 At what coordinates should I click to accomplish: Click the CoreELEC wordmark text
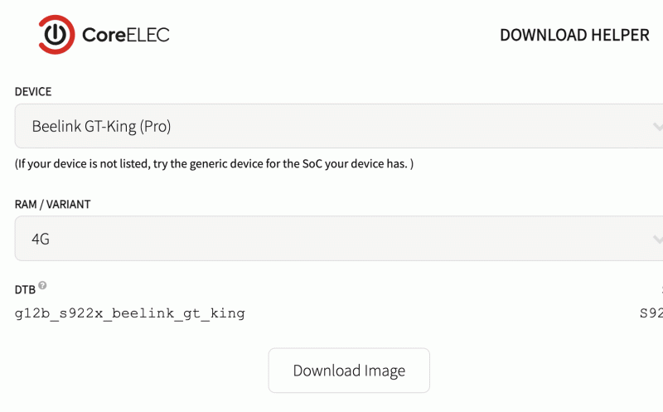(x=126, y=35)
